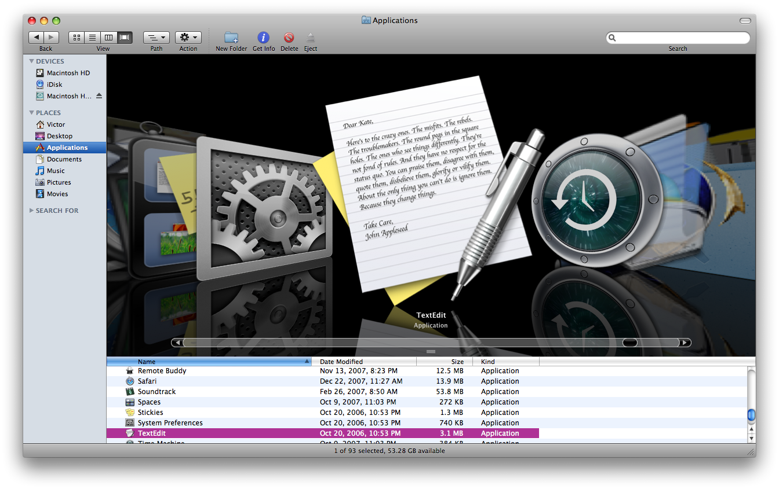The width and height of the screenshot is (779, 489).
Task: Collapse the DEVICES sidebar section
Action: click(31, 61)
